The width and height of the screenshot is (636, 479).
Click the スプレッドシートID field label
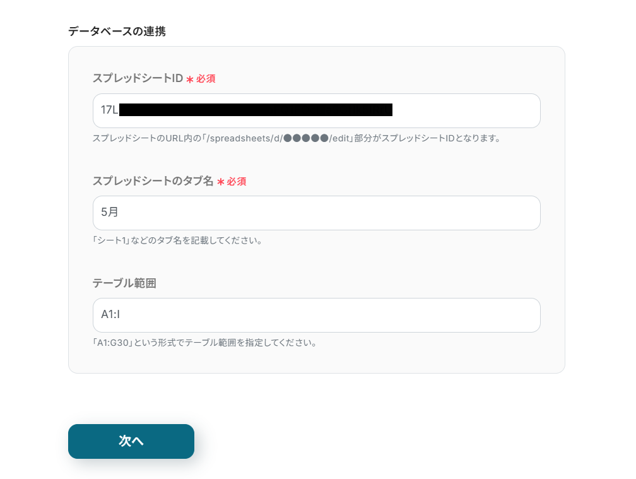[x=138, y=79]
